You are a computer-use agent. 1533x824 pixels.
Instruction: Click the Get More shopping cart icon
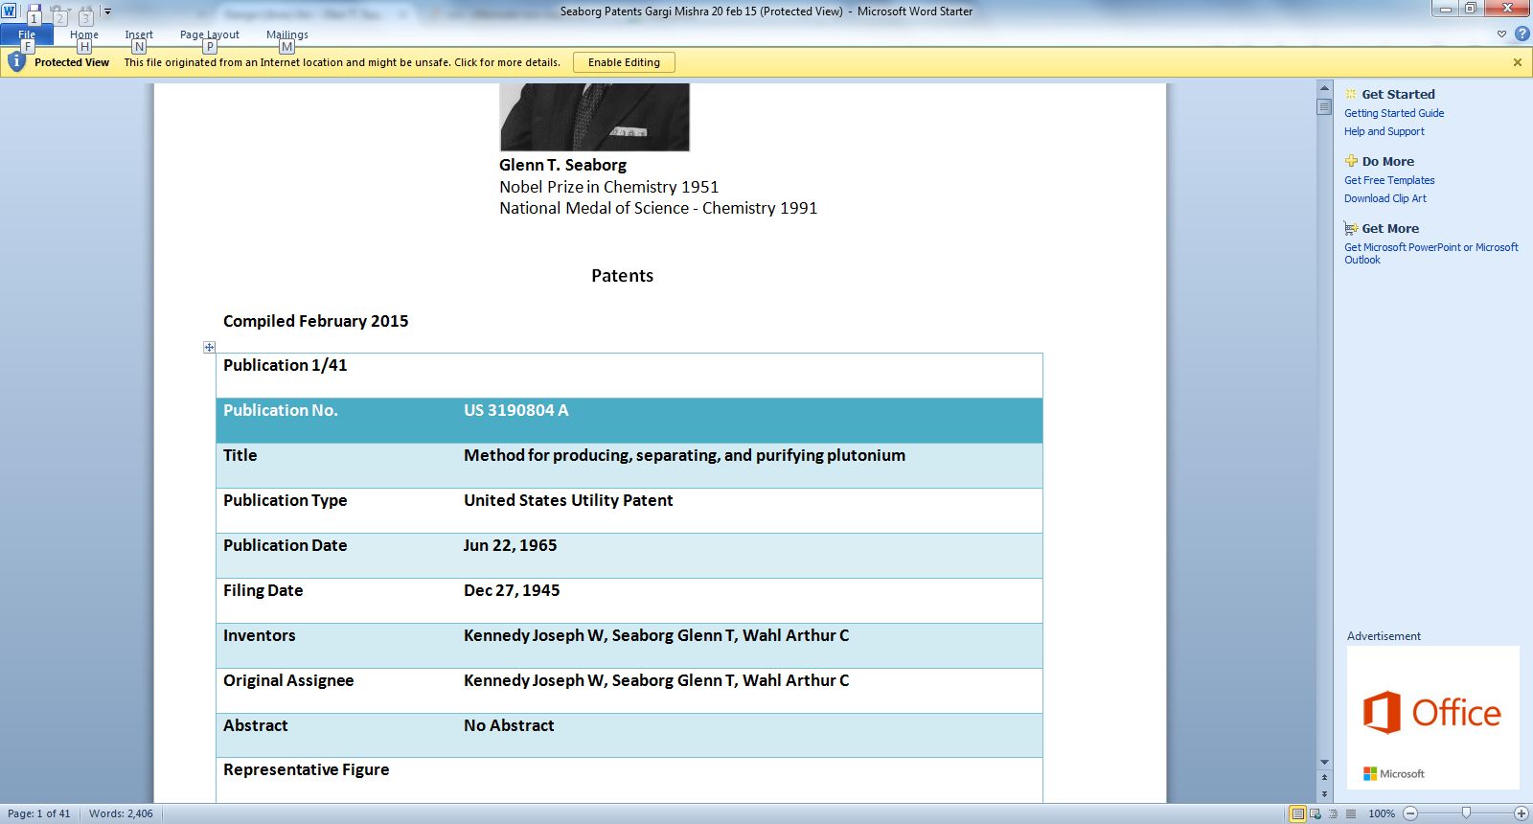coord(1351,228)
